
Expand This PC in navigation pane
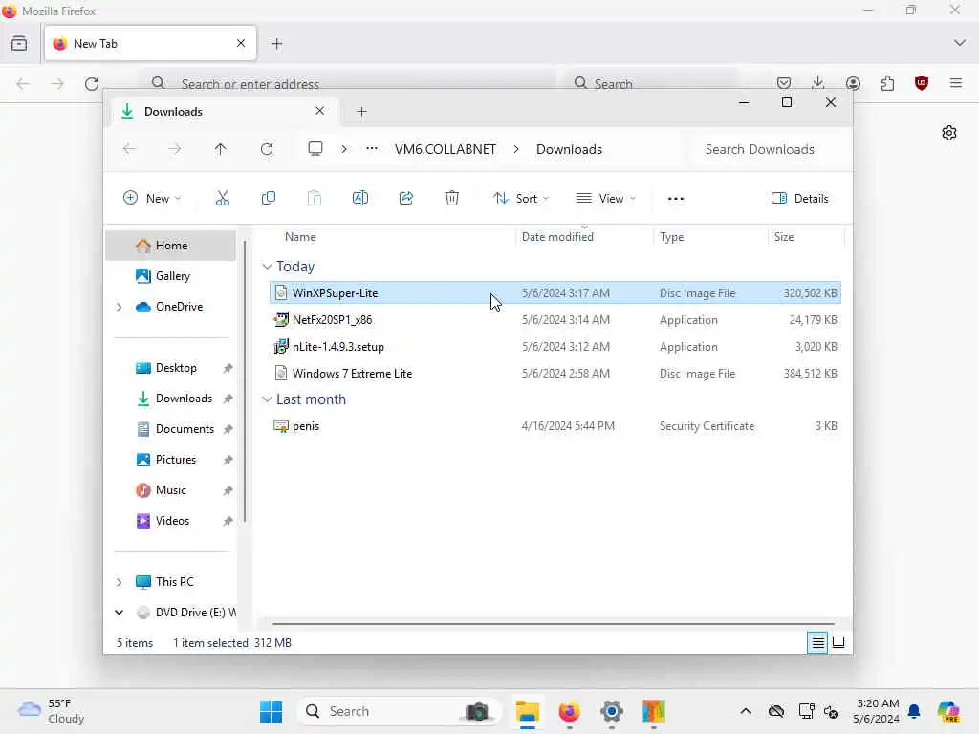point(120,582)
